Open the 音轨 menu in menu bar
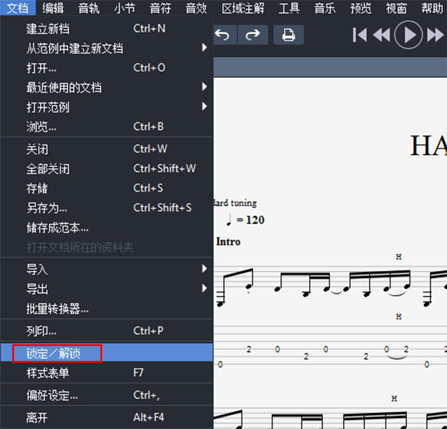Viewport: 447px width, 429px height. (x=89, y=8)
